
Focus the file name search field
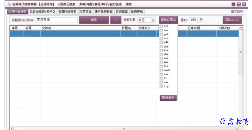tap(57, 20)
